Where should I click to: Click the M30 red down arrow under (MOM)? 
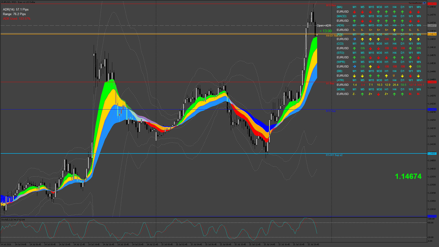point(378,94)
